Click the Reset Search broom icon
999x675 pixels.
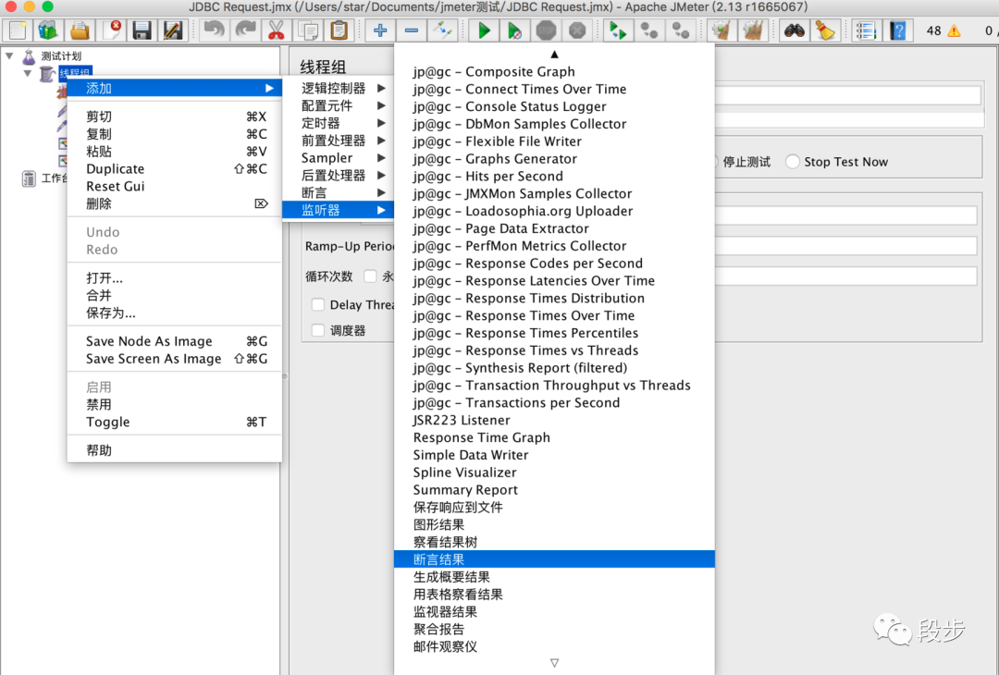[825, 30]
